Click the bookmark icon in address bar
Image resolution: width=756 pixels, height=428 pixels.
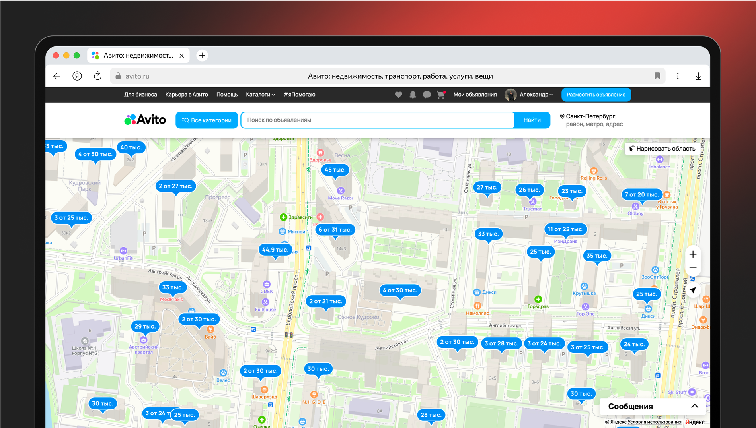click(657, 76)
